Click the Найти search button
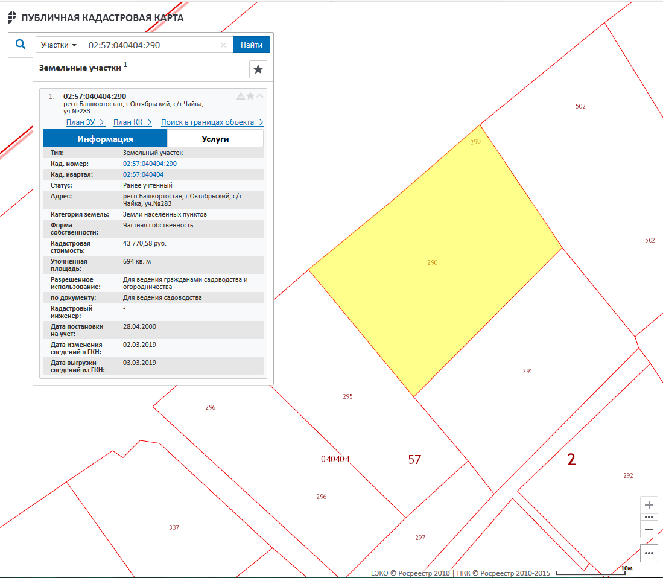 [x=252, y=45]
